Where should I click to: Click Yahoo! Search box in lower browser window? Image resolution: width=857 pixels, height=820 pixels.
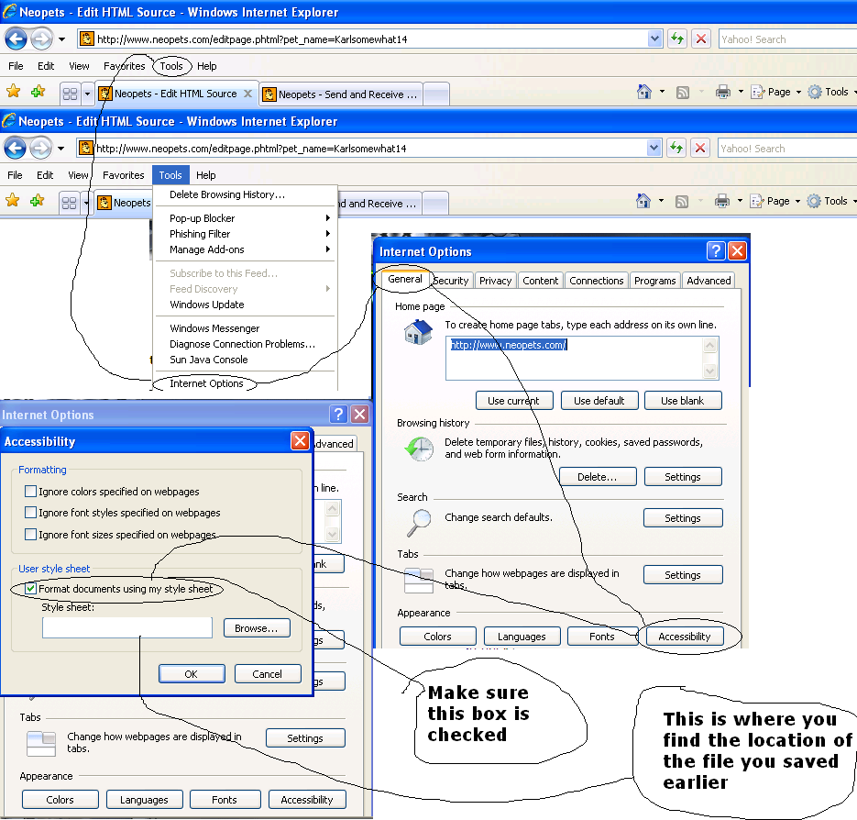point(787,149)
